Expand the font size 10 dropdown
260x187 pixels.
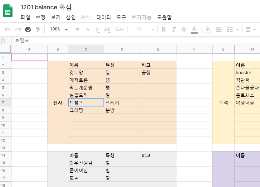145,29
